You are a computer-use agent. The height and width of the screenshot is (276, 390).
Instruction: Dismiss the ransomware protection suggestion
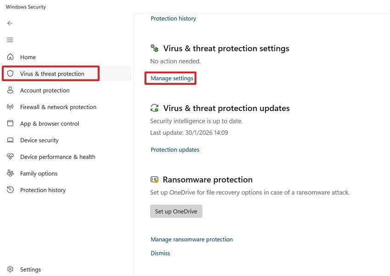point(160,253)
